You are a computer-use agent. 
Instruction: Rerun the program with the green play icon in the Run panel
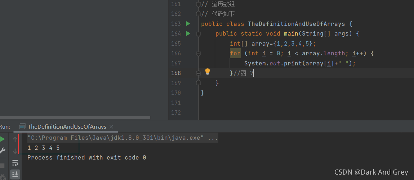(x=3, y=139)
